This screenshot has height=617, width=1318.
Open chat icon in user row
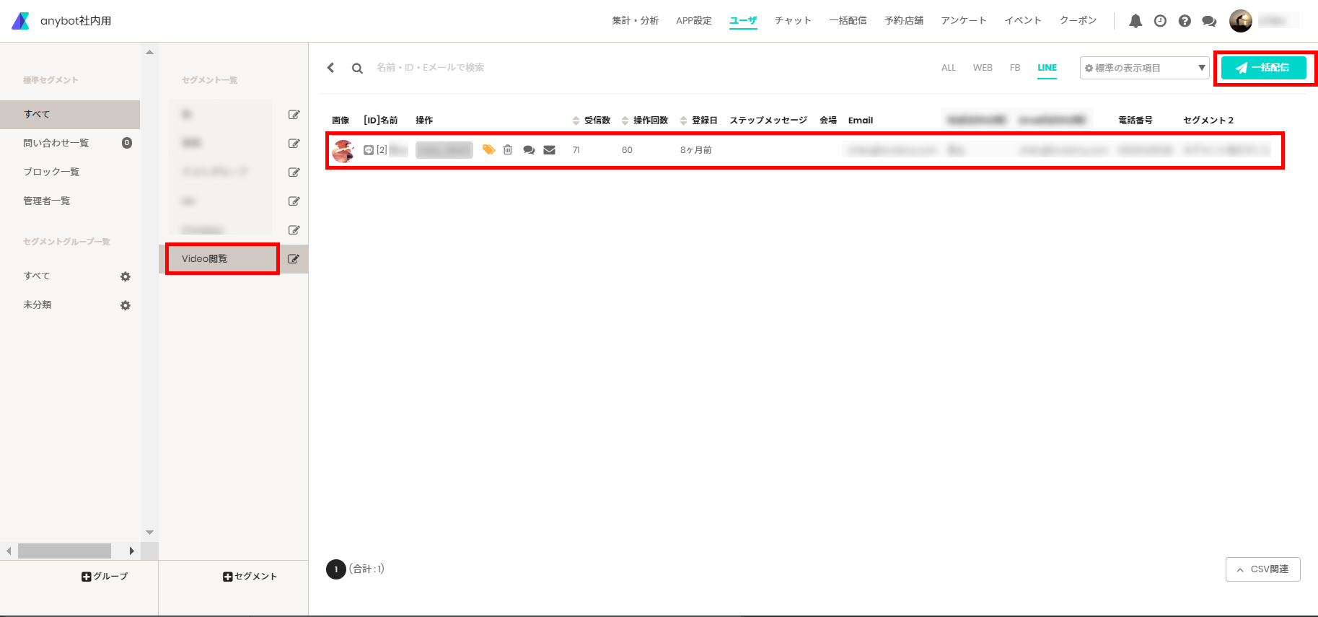(529, 150)
